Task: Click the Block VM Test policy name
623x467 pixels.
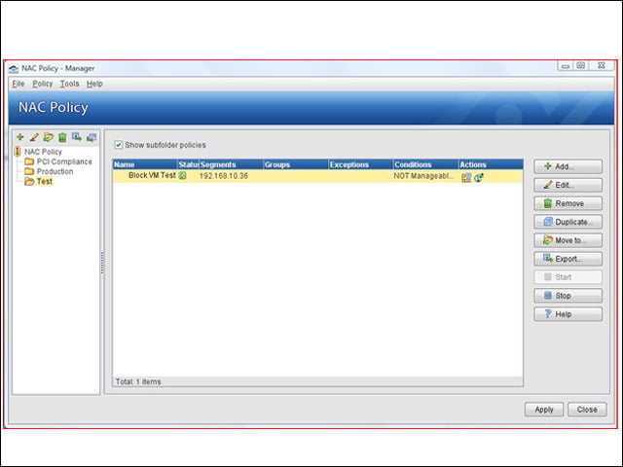Action: 152,175
